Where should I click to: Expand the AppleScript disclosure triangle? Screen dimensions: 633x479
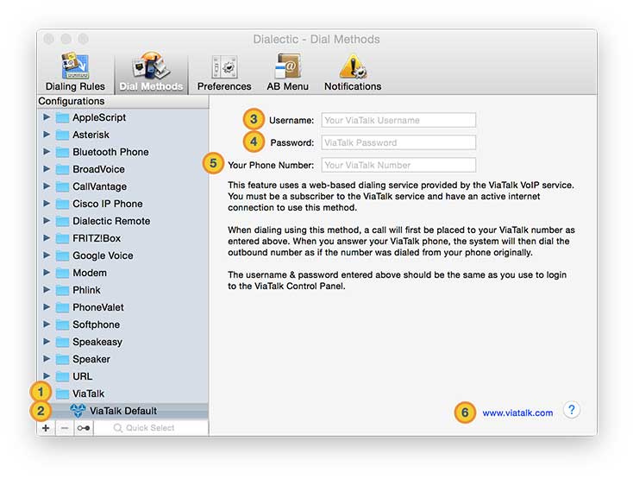coord(47,117)
